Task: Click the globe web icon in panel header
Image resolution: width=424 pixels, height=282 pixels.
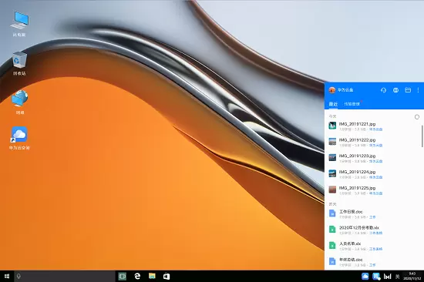Action: (x=395, y=90)
